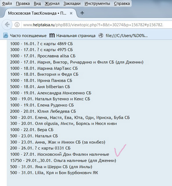Open the Журнал menu
Screen dimensions: 172x186
pos(52,3)
